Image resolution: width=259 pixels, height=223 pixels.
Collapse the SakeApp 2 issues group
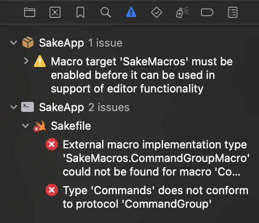[14, 107]
